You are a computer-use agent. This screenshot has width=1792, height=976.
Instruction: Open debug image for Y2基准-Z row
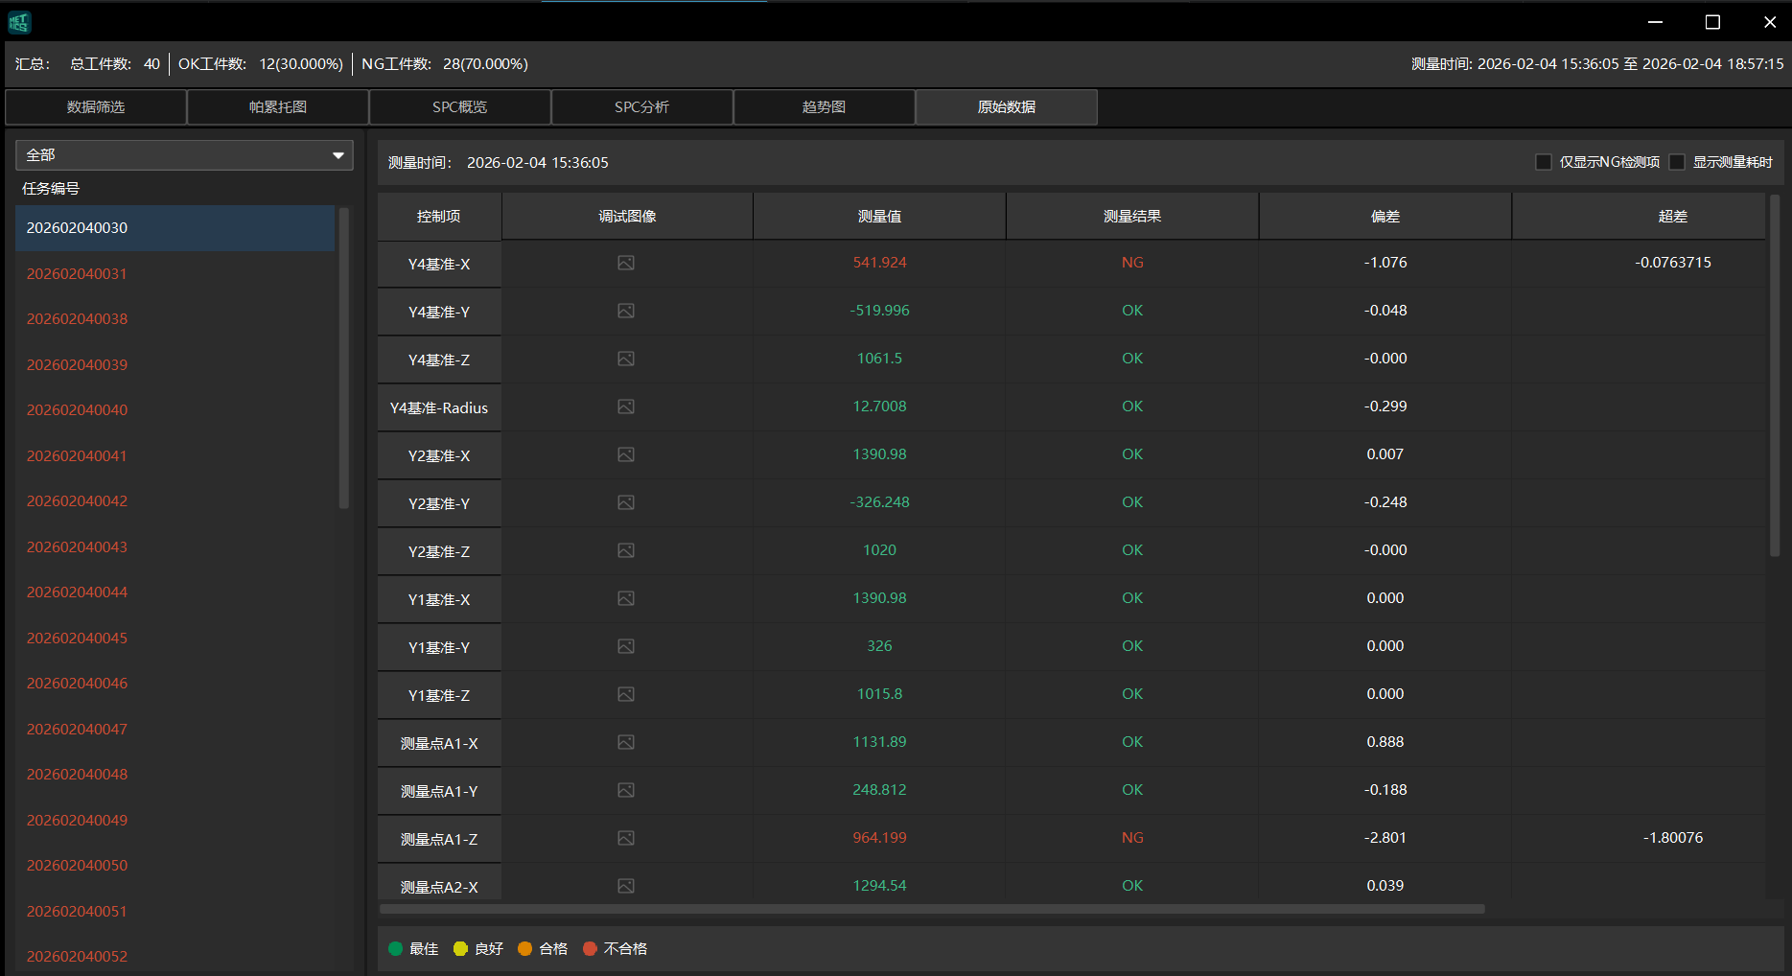point(626,550)
